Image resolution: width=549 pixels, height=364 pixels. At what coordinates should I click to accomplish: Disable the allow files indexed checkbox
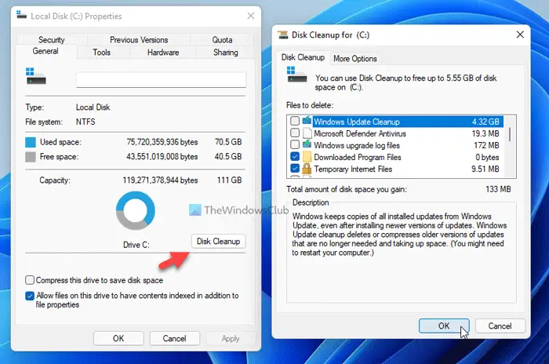(30, 296)
